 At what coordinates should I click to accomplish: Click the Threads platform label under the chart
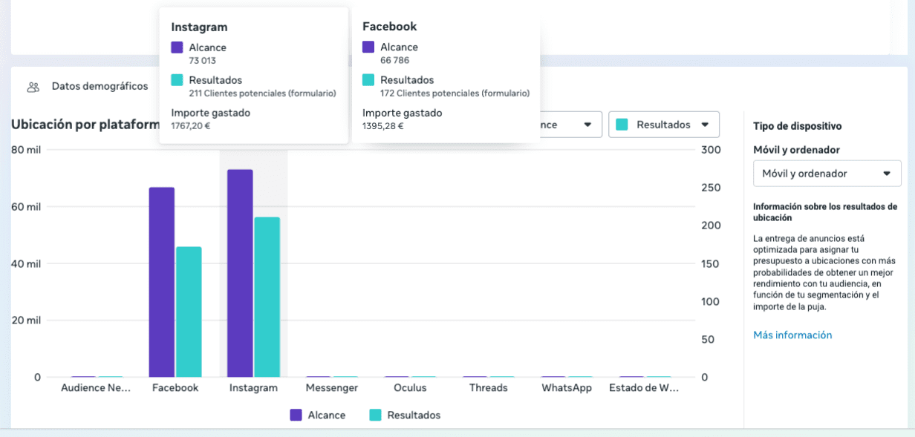[x=488, y=388]
